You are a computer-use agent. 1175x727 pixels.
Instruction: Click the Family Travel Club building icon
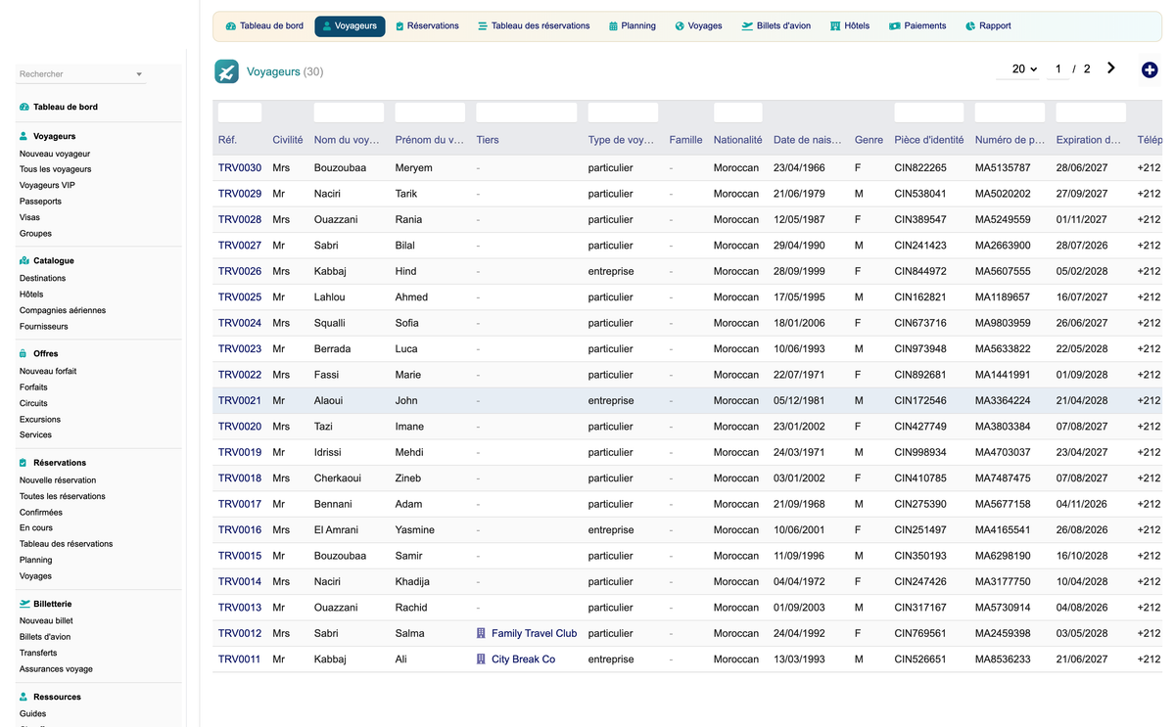point(481,633)
